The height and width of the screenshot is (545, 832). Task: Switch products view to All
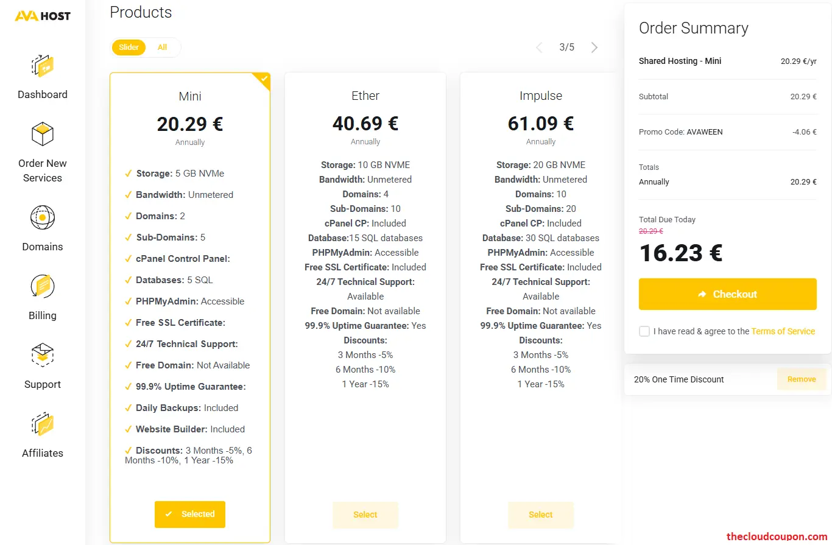pos(162,47)
